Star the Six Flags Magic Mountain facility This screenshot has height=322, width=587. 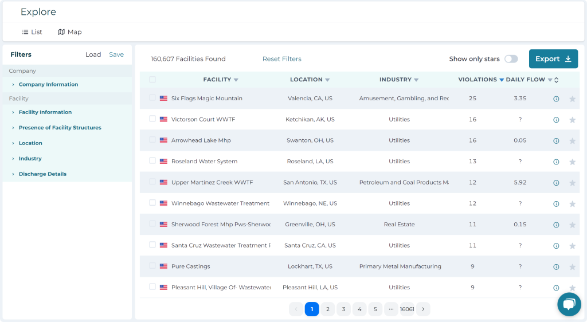[x=572, y=99]
